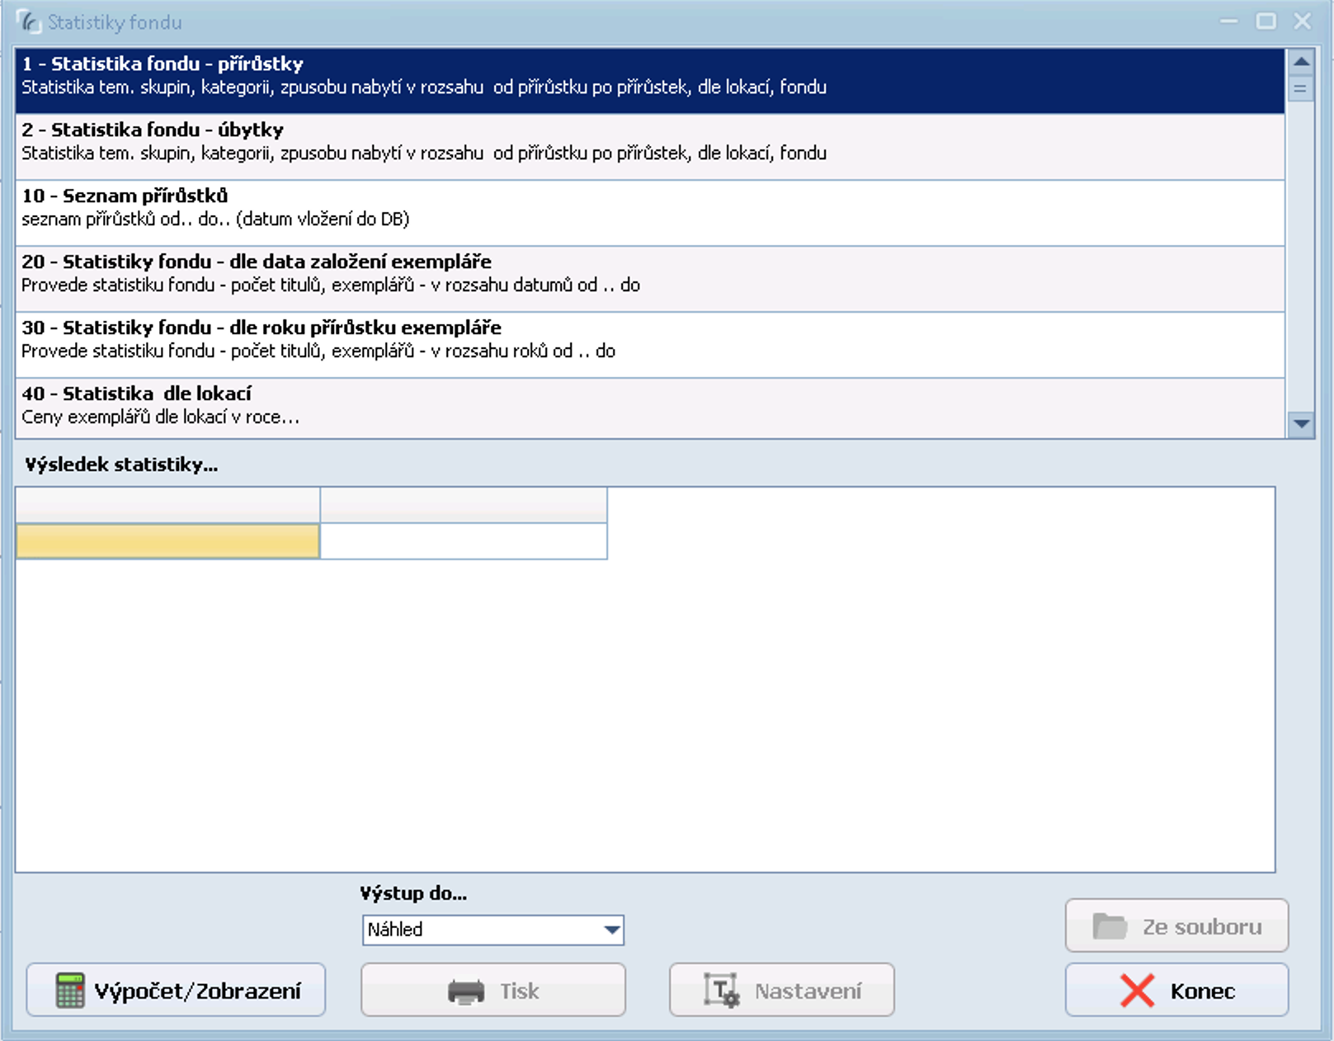The image size is (1334, 1041).
Task: Choose '10 - Seznam přírůstků' list entry
Action: pyautogui.click(x=650, y=213)
